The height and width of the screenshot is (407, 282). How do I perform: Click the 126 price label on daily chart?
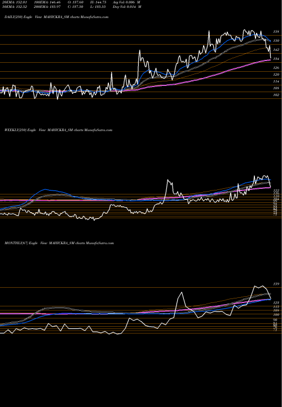point(276,68)
